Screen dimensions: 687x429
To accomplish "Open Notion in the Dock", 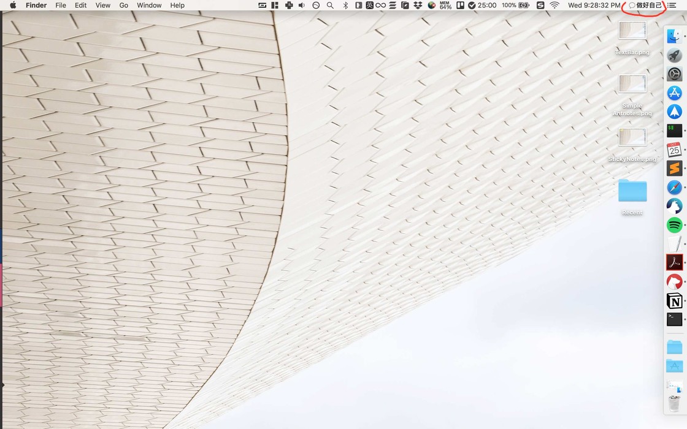I will pos(674,300).
